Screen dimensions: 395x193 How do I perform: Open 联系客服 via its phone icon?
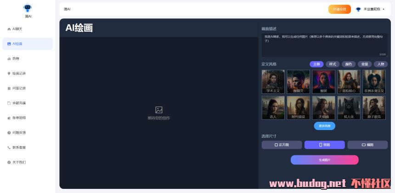pyautogui.click(x=9, y=148)
